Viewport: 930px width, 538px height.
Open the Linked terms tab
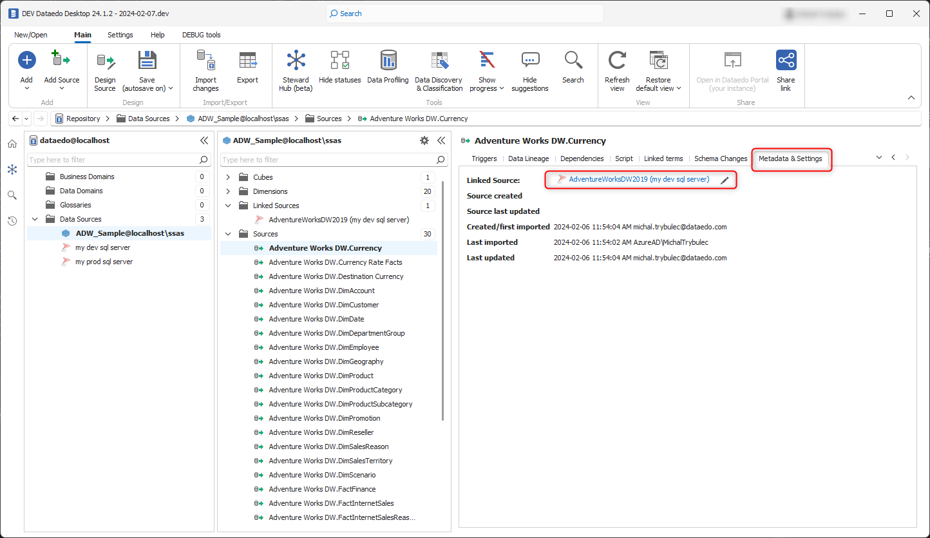tap(663, 159)
